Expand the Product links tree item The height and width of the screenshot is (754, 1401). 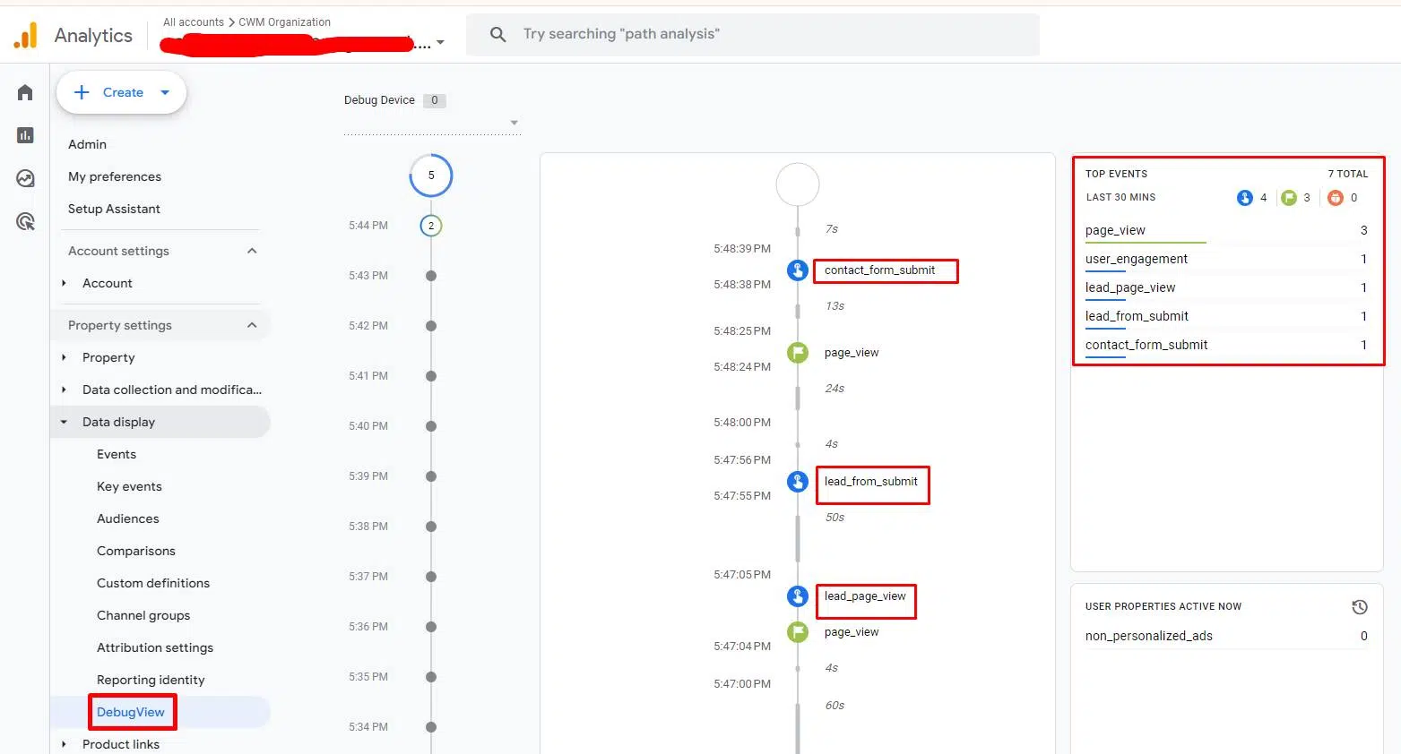[x=64, y=744]
